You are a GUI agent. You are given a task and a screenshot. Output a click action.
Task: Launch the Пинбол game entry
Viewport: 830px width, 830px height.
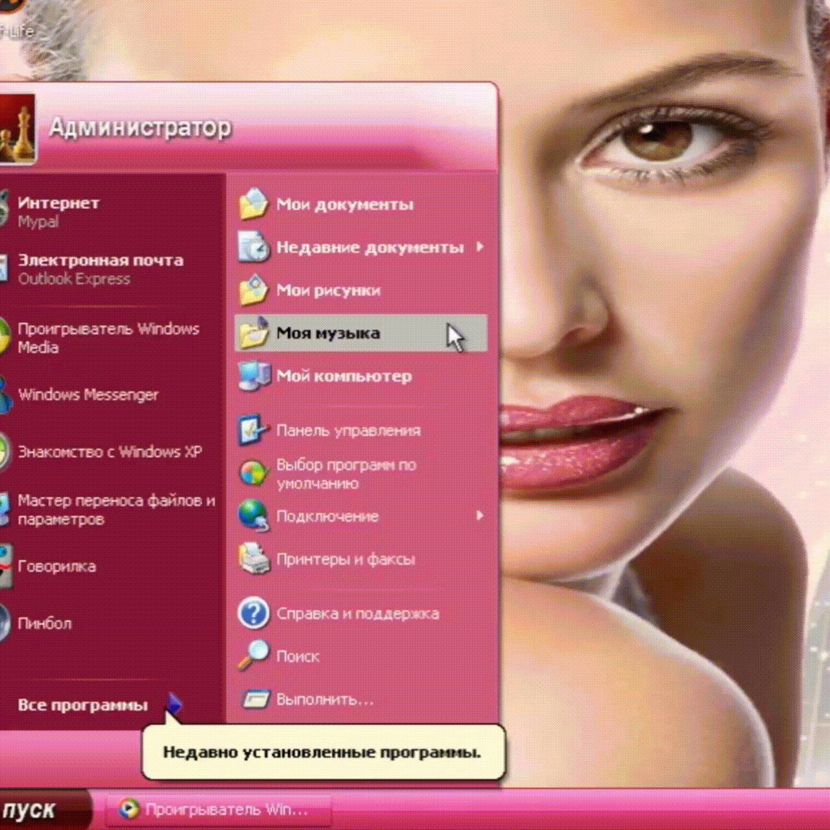click(x=110, y=623)
